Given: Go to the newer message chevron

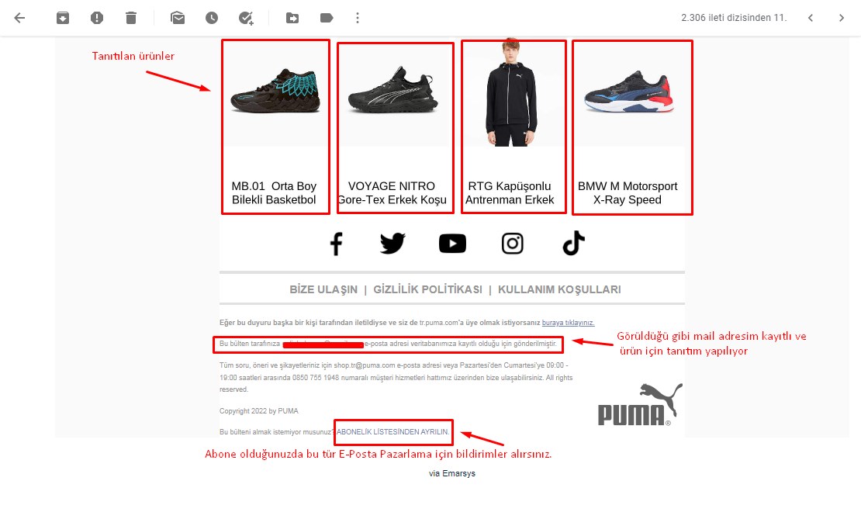Looking at the screenshot, I should pos(811,18).
